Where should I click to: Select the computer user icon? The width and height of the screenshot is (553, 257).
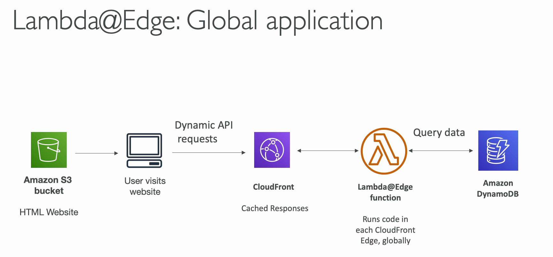pyautogui.click(x=144, y=151)
